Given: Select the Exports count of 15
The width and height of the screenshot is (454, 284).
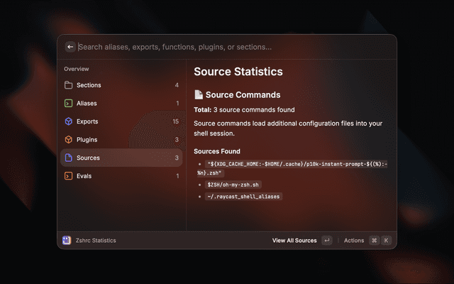Looking at the screenshot, I should click(x=175, y=121).
